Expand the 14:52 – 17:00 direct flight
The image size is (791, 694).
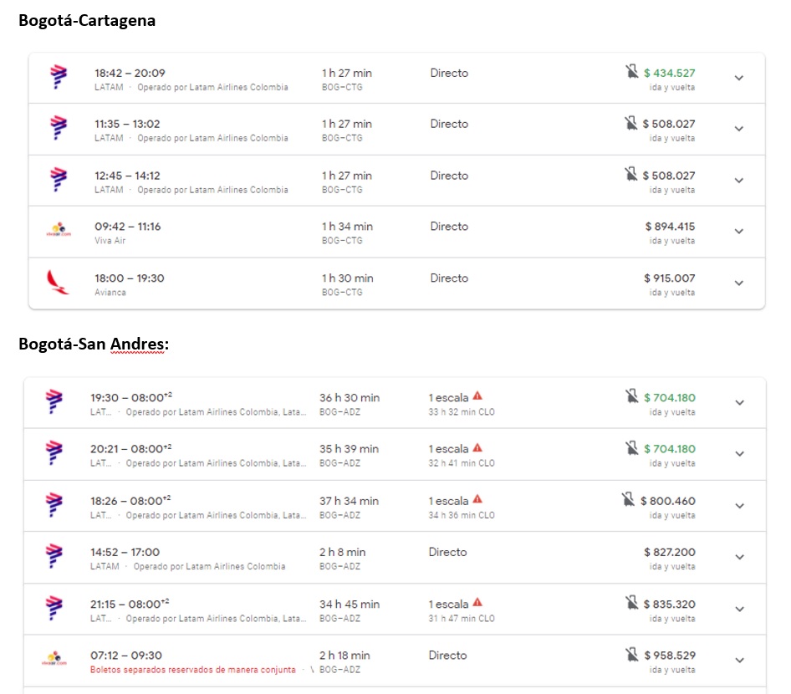point(738,558)
